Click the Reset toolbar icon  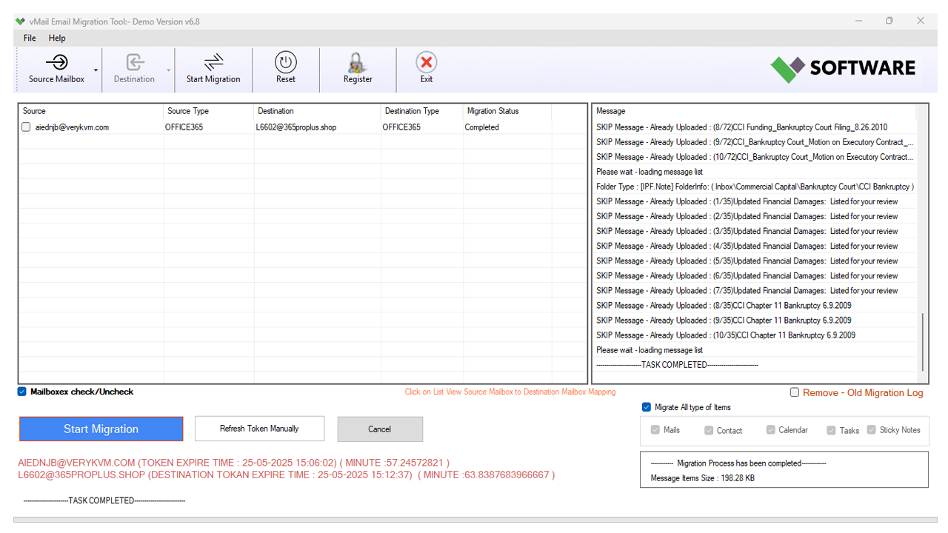click(x=285, y=62)
